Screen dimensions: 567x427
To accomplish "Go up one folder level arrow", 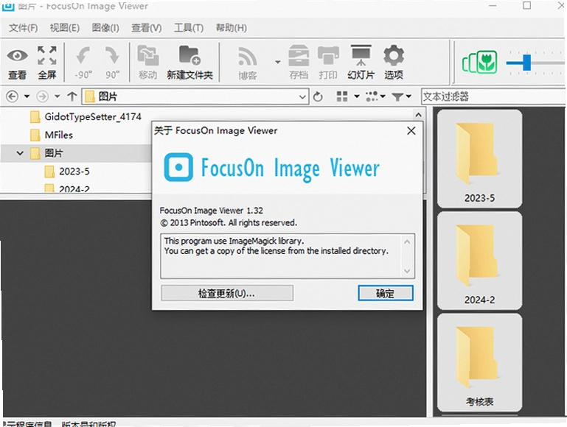I will click(72, 96).
